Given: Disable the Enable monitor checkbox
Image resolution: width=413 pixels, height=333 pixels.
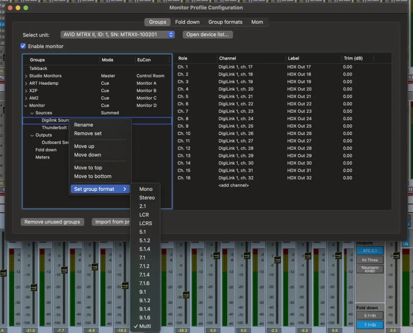Looking at the screenshot, I should pos(23,46).
